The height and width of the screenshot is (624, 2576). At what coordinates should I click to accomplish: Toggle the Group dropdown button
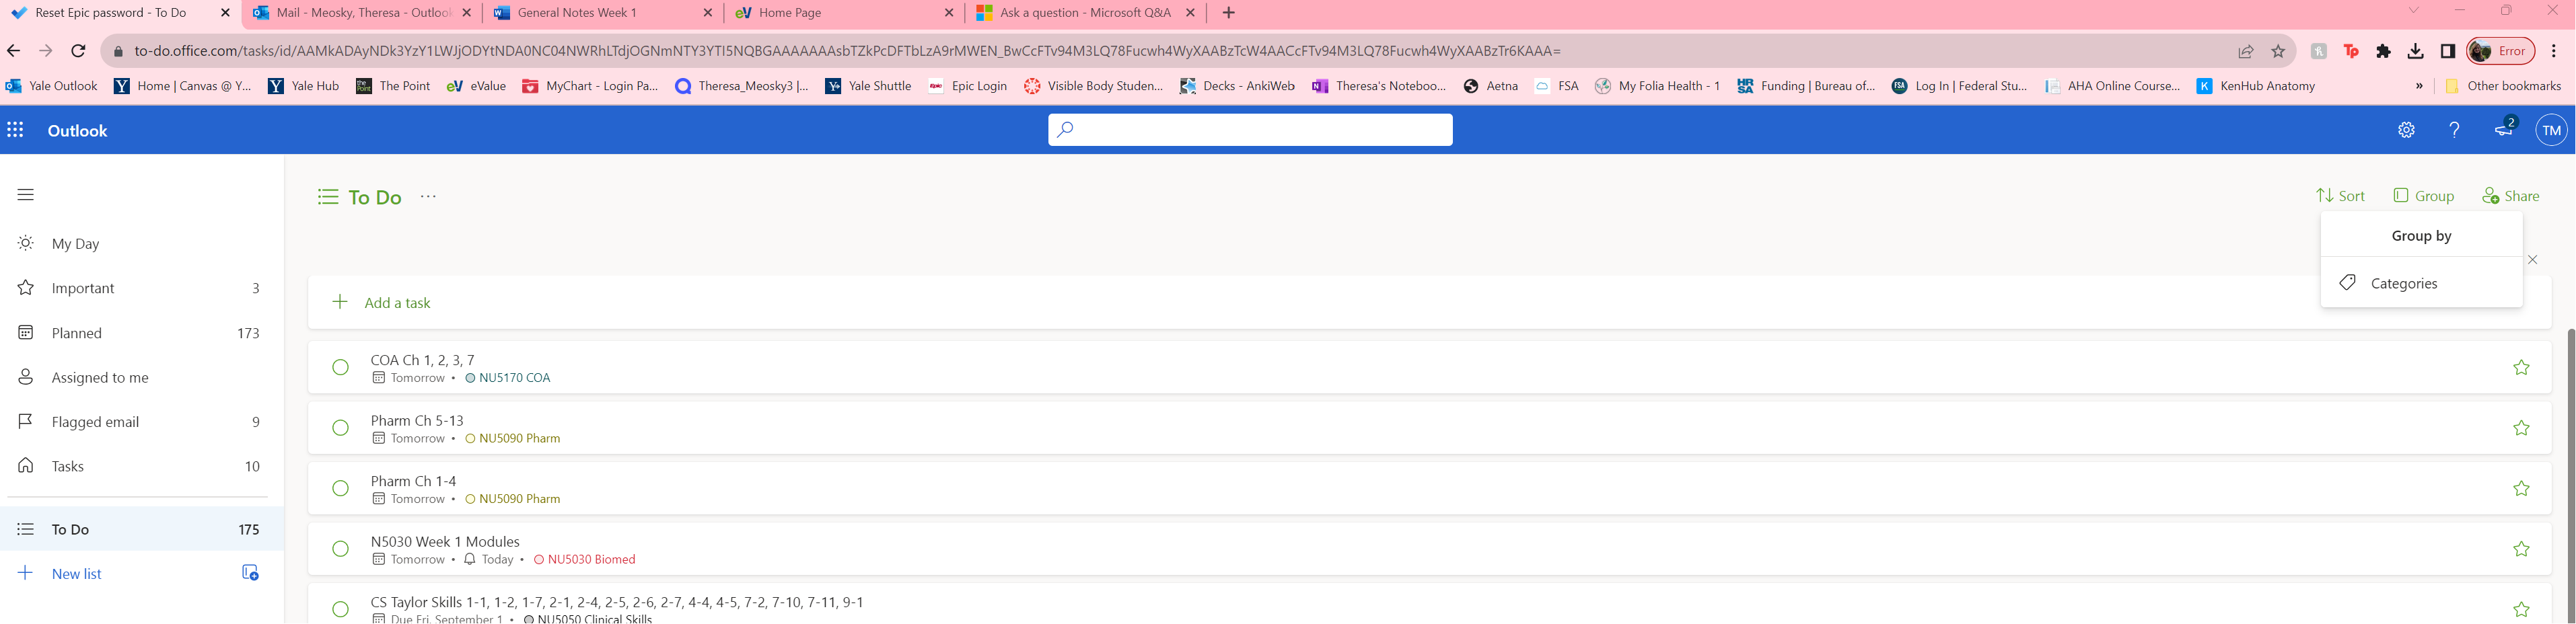(2423, 196)
